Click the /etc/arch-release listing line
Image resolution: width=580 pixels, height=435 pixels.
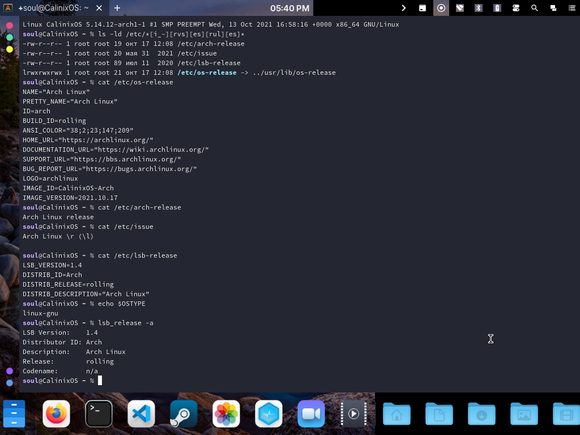134,44
